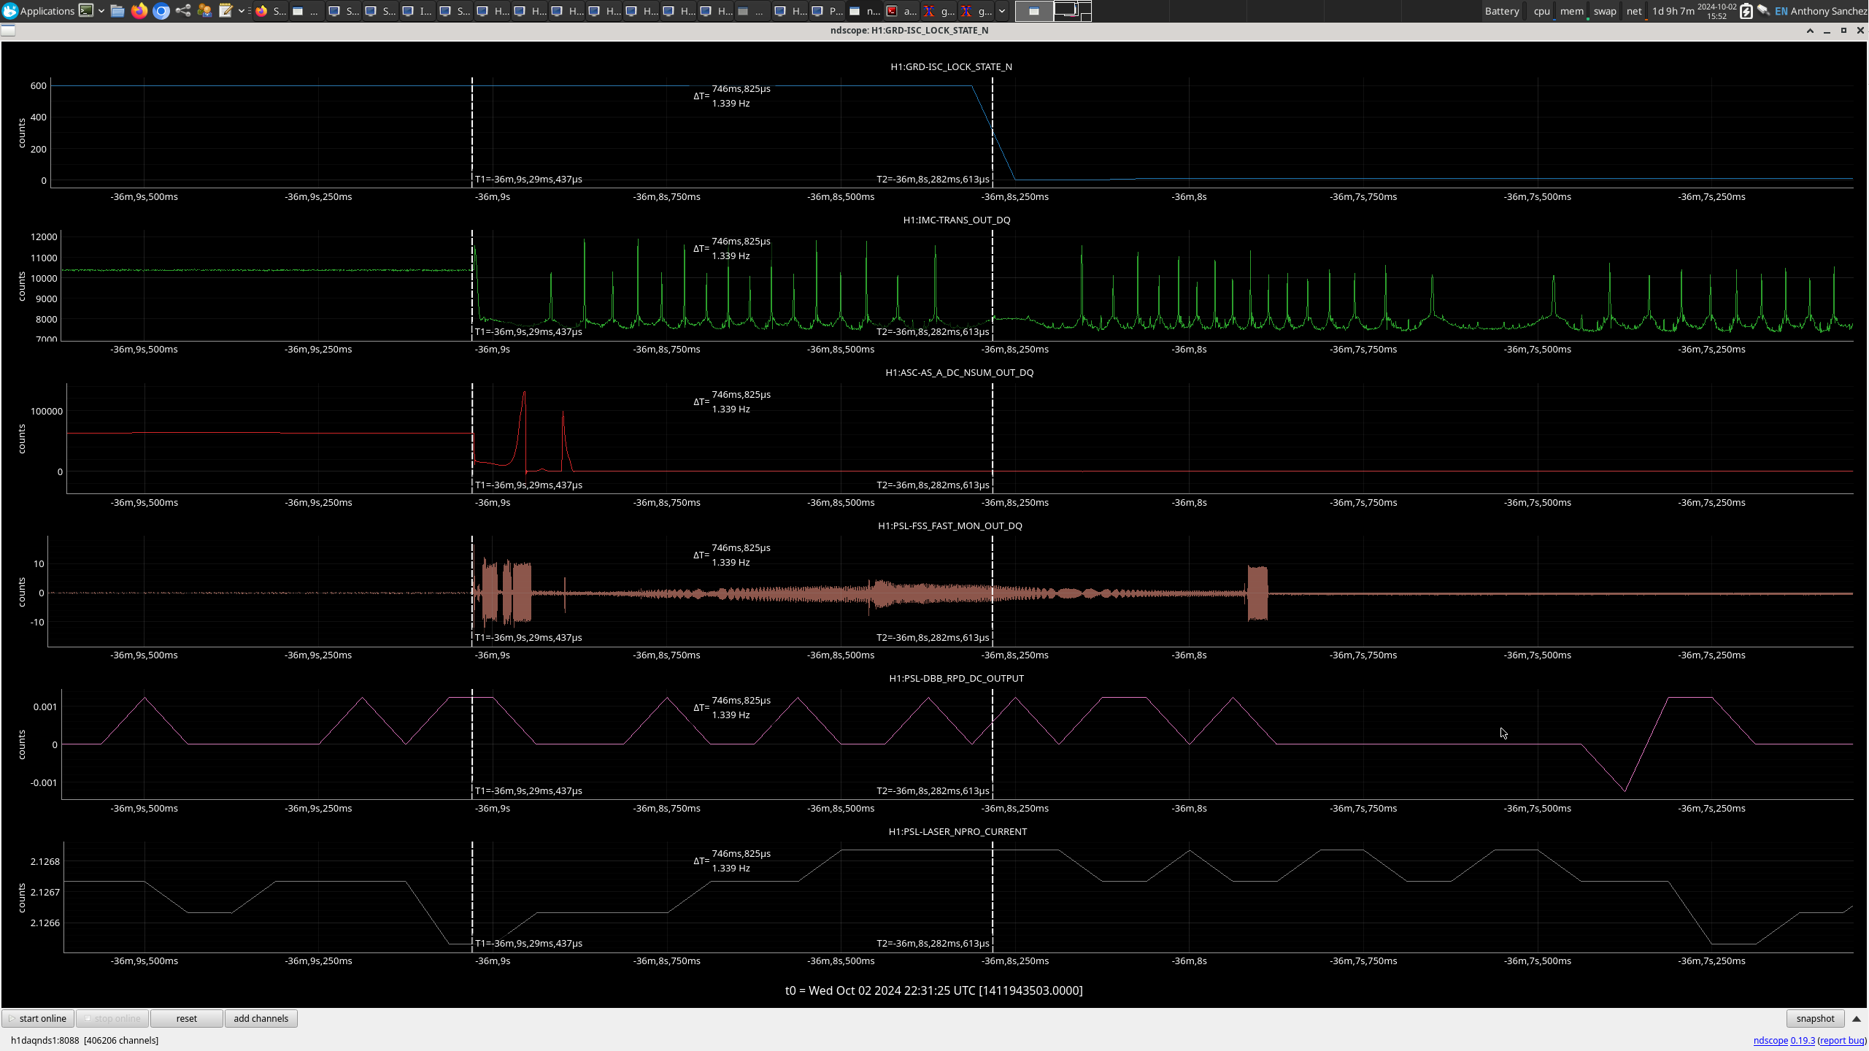
Task: Click the 'H1:GRD-ISC_LOCK_STATE_N' plot title
Action: click(x=951, y=66)
